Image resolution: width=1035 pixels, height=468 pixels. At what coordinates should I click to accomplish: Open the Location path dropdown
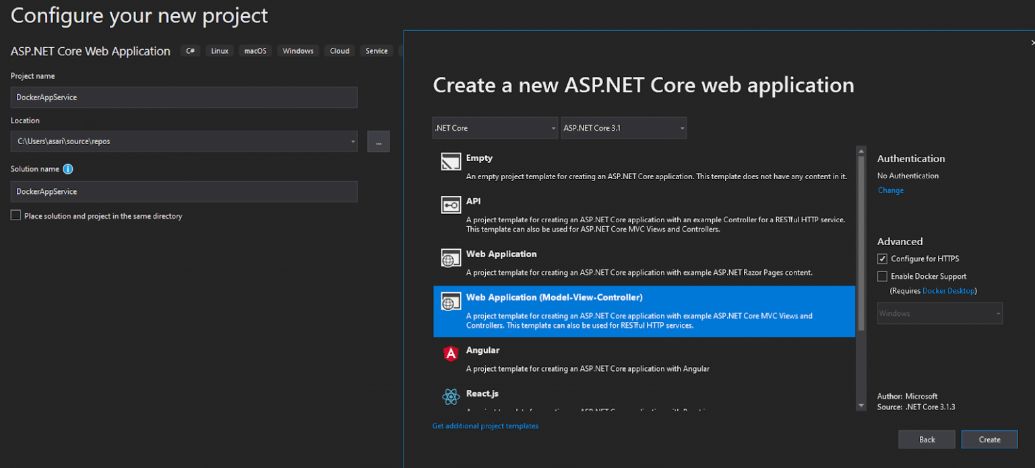pyautogui.click(x=353, y=141)
